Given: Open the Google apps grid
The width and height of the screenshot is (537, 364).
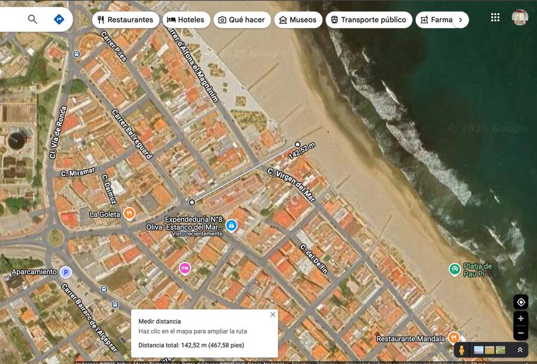Looking at the screenshot, I should pyautogui.click(x=495, y=17).
